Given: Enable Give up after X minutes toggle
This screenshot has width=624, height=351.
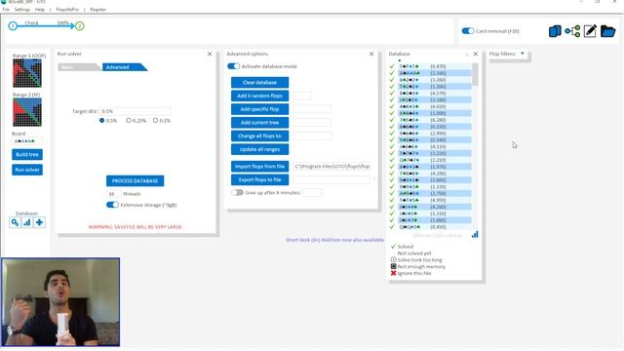Looking at the screenshot, I should click(237, 193).
